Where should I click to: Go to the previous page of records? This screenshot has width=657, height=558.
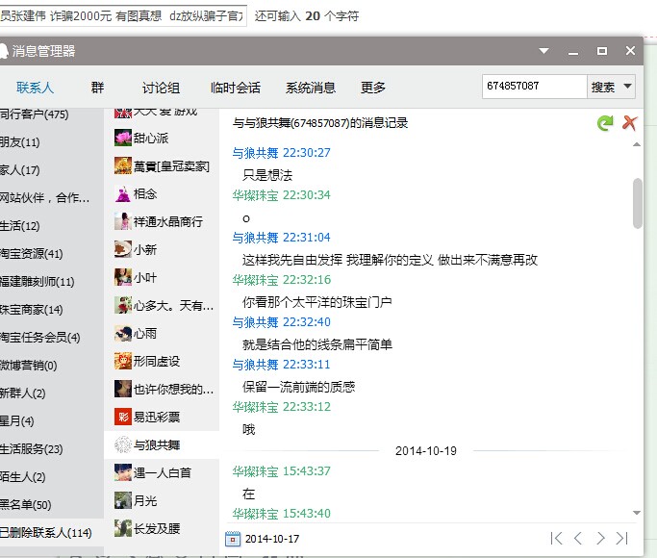(578, 539)
